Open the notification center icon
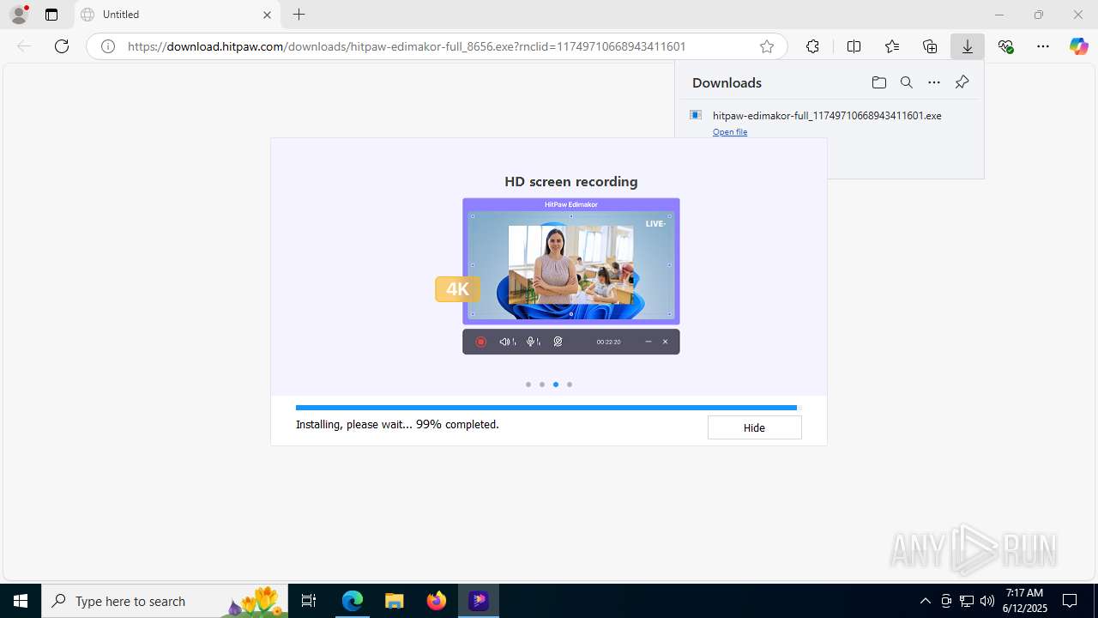 pyautogui.click(x=1071, y=601)
